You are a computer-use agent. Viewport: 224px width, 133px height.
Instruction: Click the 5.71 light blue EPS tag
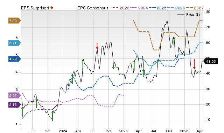pos(15,43)
